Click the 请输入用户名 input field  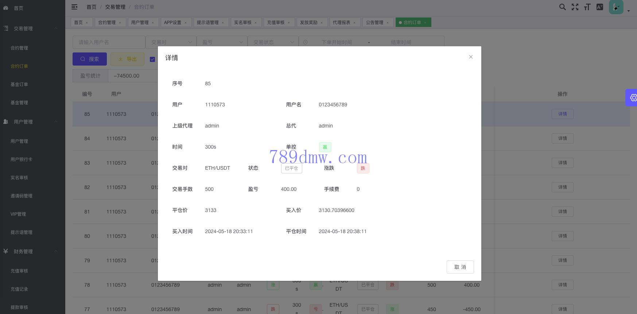[x=109, y=42]
